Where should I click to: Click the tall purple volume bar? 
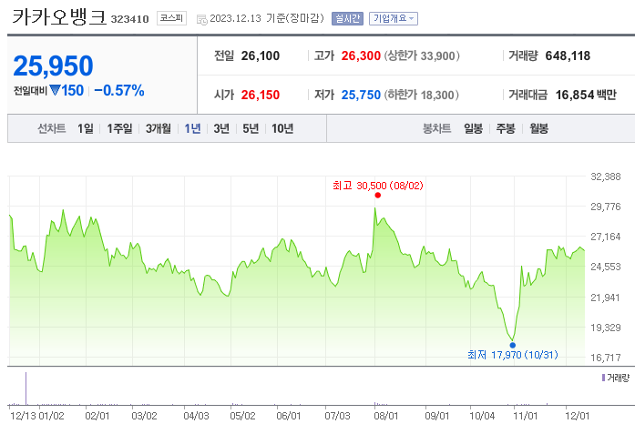[x=26, y=389]
